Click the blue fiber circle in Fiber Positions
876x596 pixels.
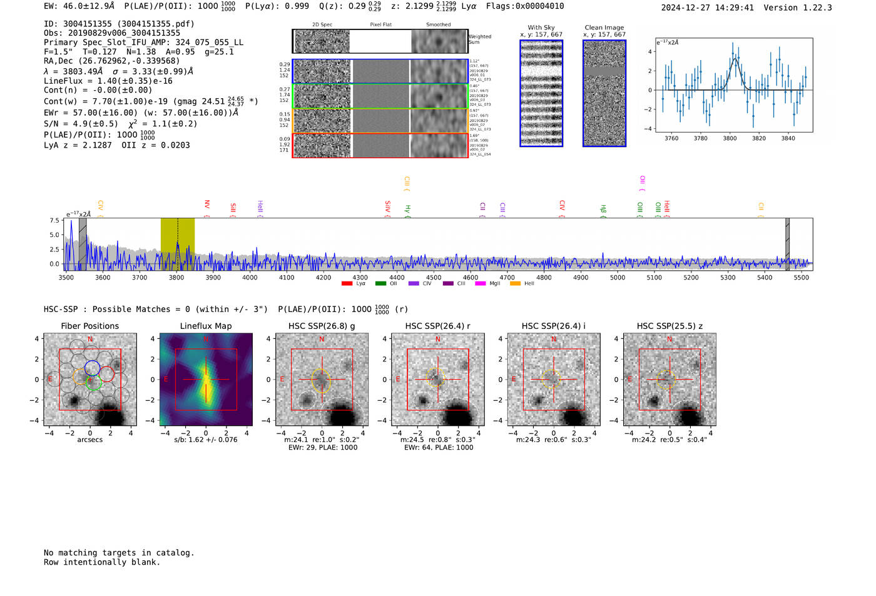[x=92, y=368]
